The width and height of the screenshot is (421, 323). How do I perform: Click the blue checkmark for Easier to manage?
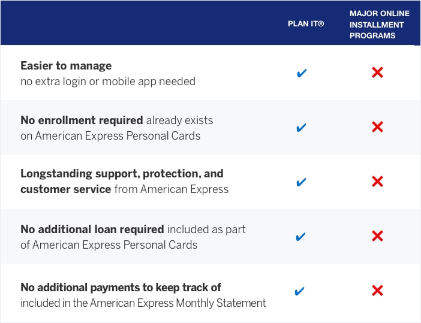coord(302,73)
